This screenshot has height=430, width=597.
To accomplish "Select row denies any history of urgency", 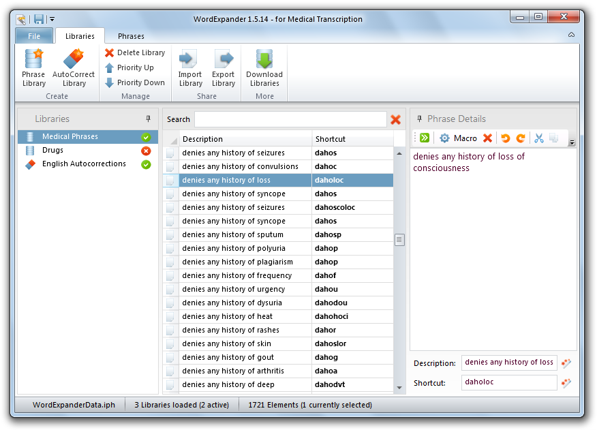I will pyautogui.click(x=278, y=290).
